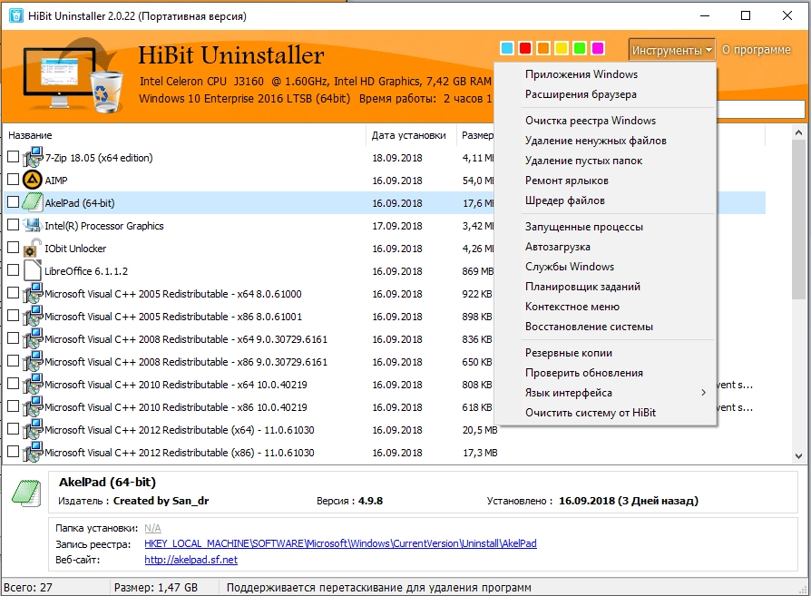Click the LibreOffice document icon
The image size is (811, 596).
33,270
